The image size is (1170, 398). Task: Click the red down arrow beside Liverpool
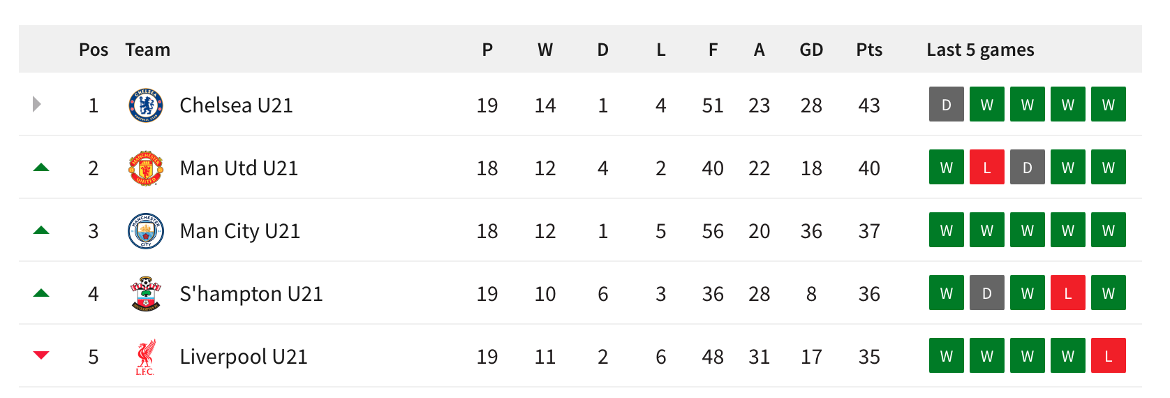pyautogui.click(x=41, y=355)
